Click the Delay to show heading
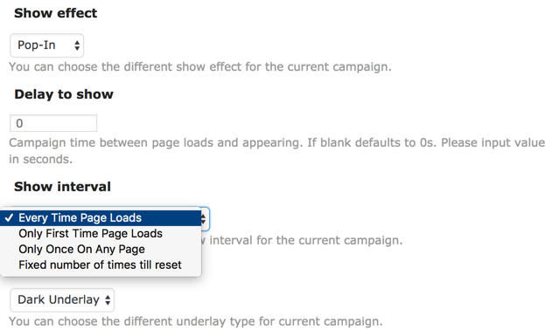 click(x=64, y=94)
